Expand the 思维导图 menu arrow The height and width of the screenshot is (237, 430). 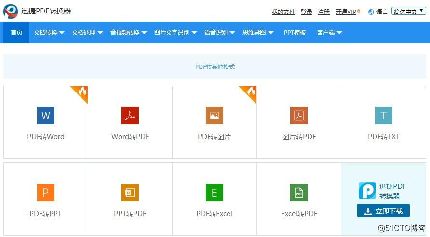271,33
